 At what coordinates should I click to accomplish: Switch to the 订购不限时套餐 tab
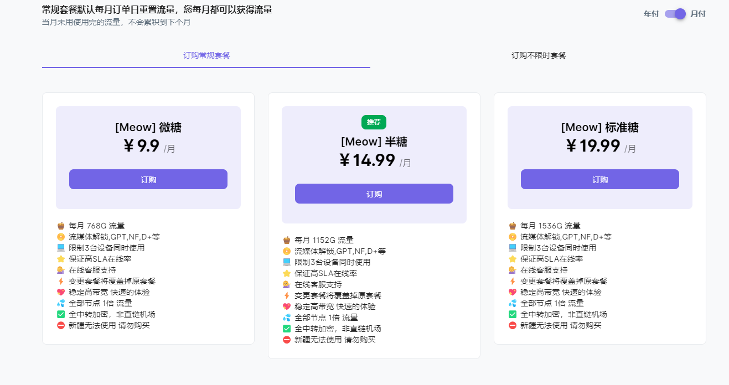pos(538,55)
